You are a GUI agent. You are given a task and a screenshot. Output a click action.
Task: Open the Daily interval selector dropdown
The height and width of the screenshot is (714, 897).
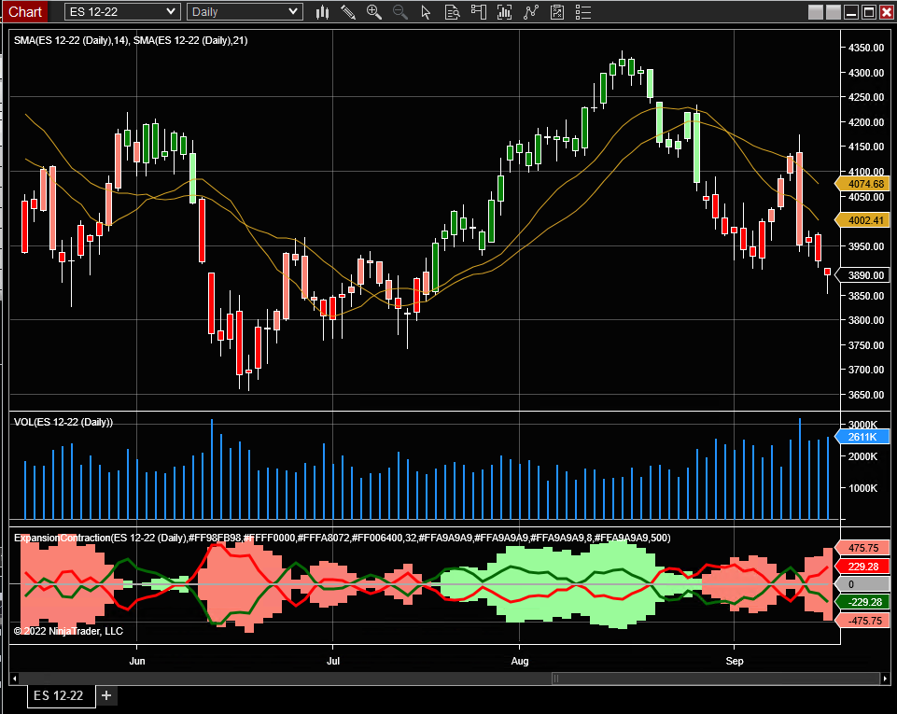[245, 11]
